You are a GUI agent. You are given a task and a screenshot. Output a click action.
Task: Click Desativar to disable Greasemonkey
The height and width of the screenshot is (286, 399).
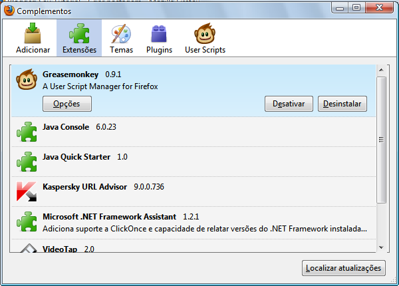tap(289, 104)
